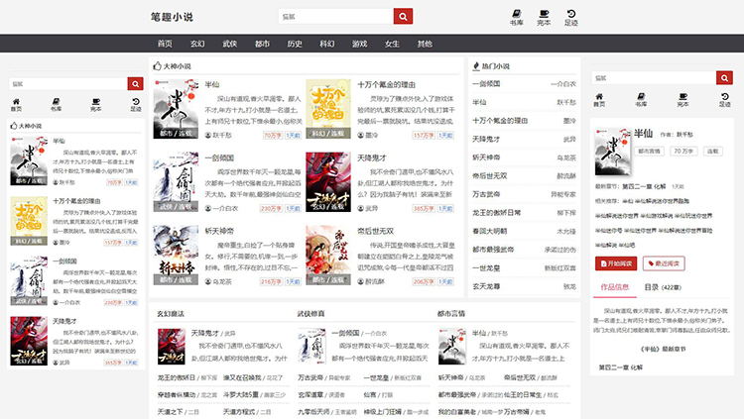Open 足迹 history icon in top header
This screenshot has width=744, height=419.
point(571,18)
